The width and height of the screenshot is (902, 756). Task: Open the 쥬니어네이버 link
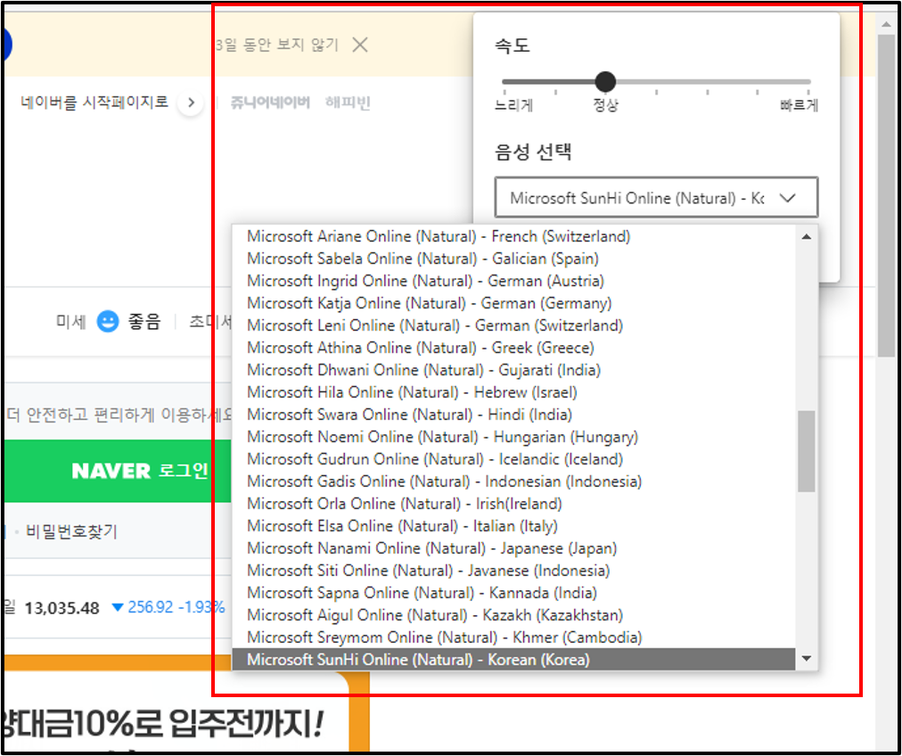pos(270,103)
